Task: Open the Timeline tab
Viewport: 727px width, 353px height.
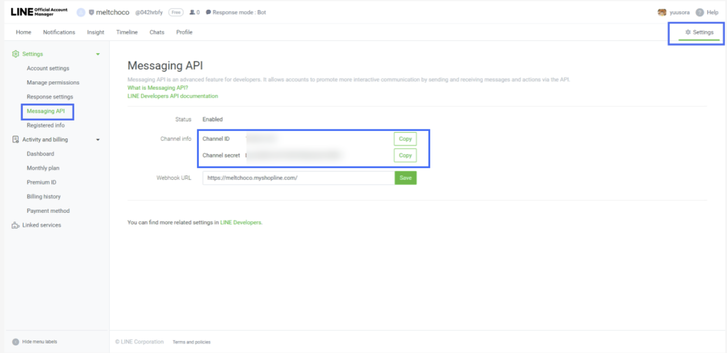Action: click(127, 32)
